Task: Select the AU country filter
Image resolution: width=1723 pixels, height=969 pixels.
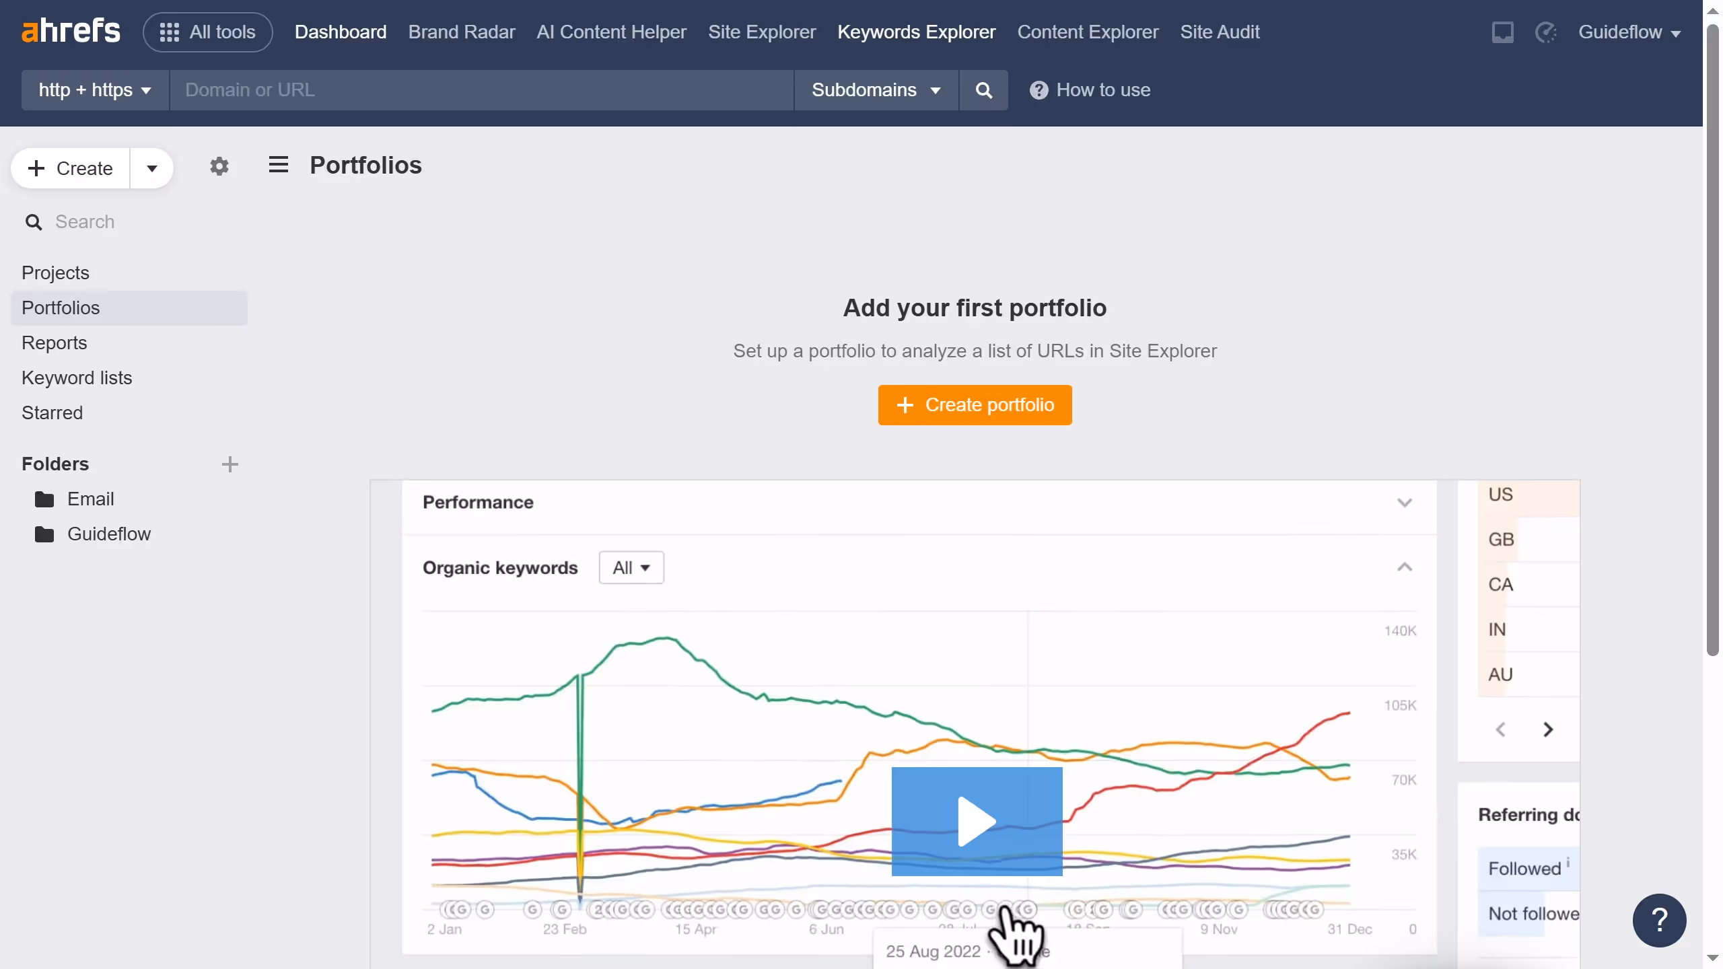Action: click(1499, 674)
